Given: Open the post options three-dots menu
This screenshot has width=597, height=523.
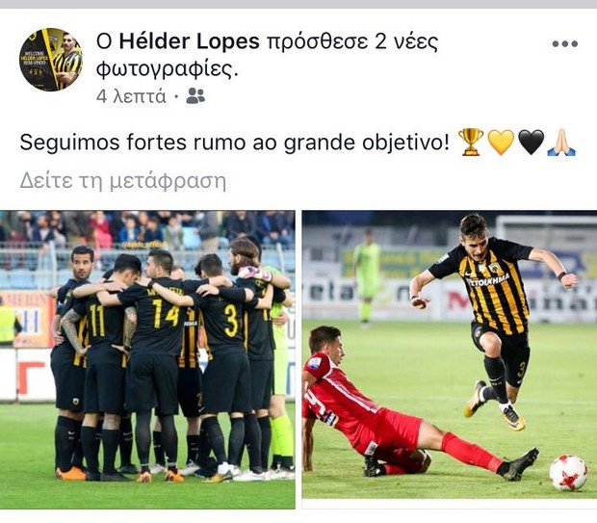Looking at the screenshot, I should (565, 43).
